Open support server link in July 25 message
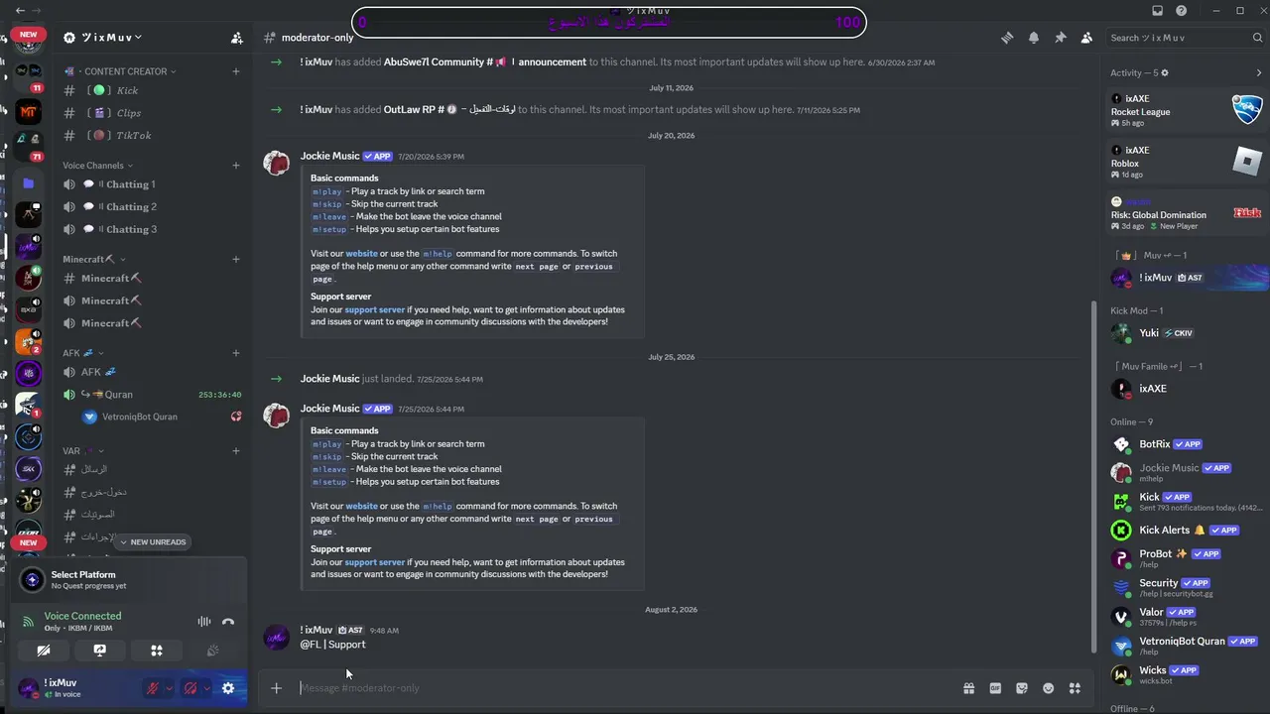1270x714 pixels. pos(374,562)
